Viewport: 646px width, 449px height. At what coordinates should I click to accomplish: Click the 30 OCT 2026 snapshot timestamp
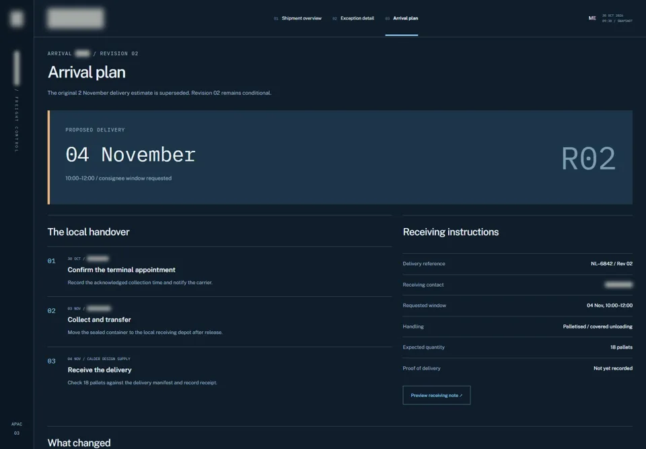[x=617, y=18]
